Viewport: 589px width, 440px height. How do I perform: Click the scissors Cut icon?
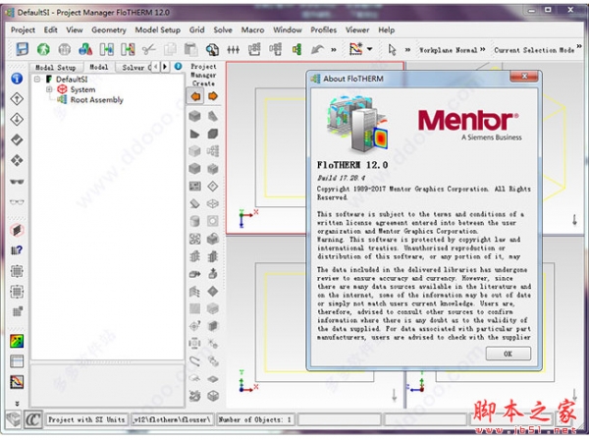[149, 49]
